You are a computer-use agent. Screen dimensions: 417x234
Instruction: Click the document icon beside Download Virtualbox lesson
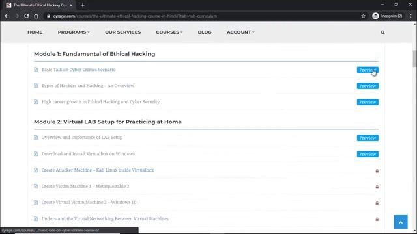(36, 154)
